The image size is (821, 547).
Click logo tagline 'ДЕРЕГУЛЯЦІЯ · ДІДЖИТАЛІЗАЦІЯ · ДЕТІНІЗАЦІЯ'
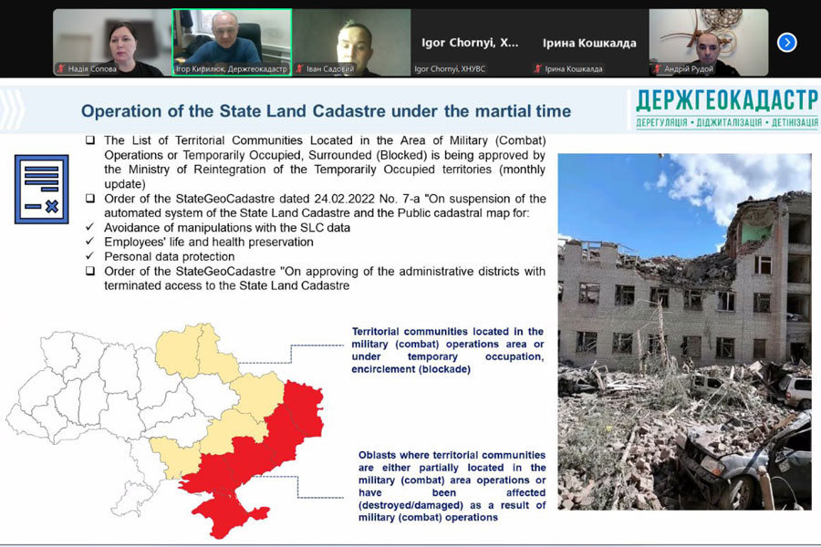[727, 122]
